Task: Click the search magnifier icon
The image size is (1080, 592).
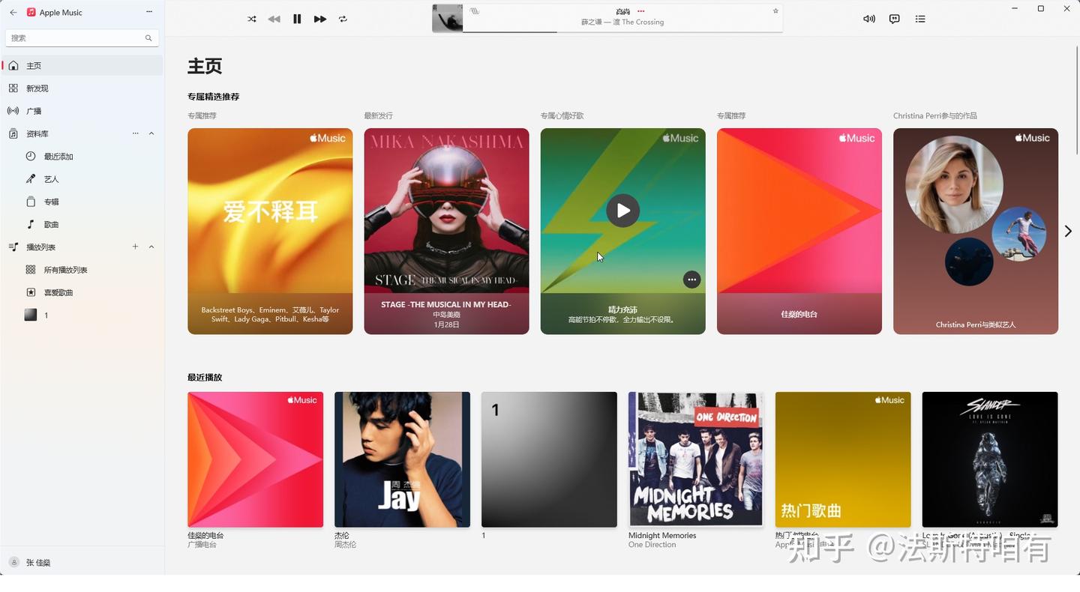Action: [x=148, y=37]
